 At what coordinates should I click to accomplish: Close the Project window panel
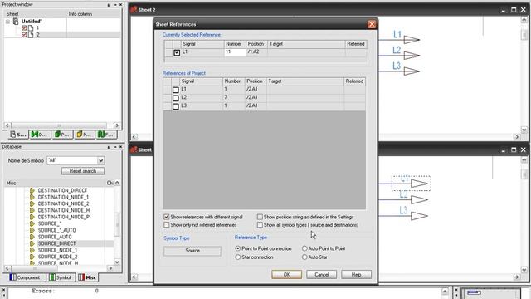(120, 5)
